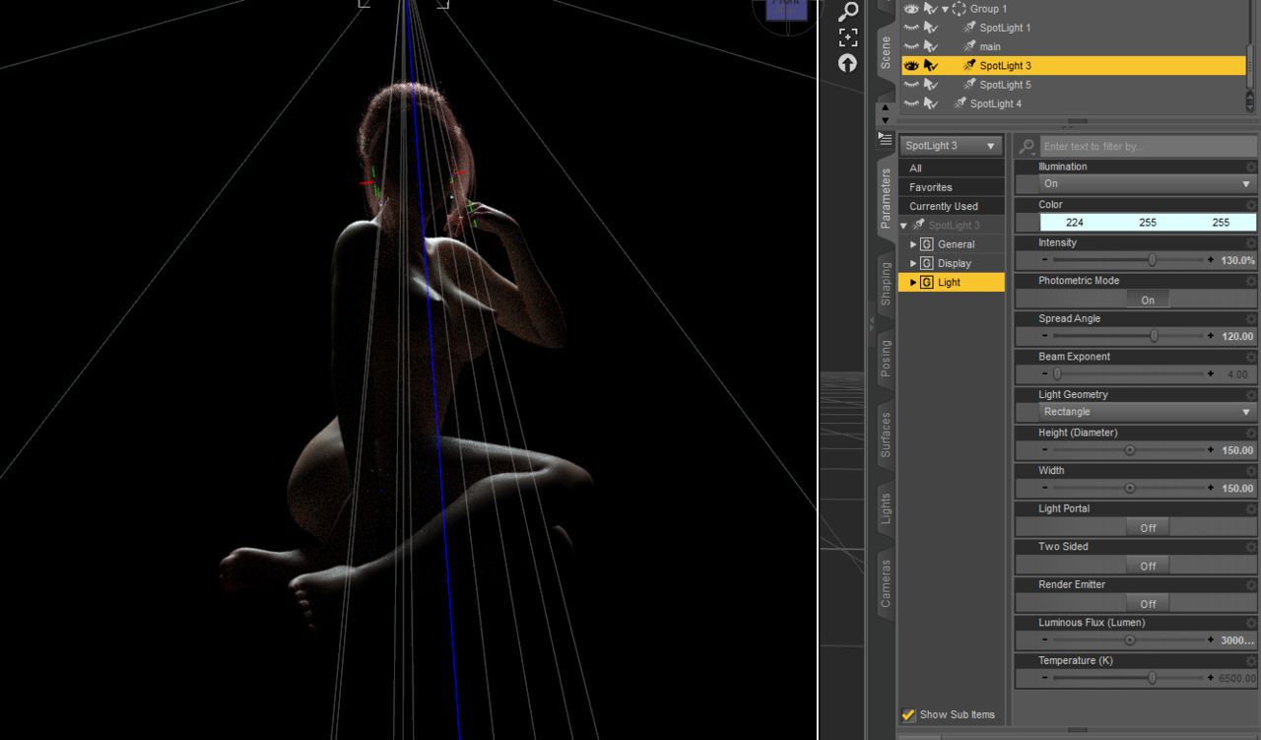This screenshot has width=1261, height=740.
Task: Increase Luminous Flux with plus button
Action: tap(1211, 639)
